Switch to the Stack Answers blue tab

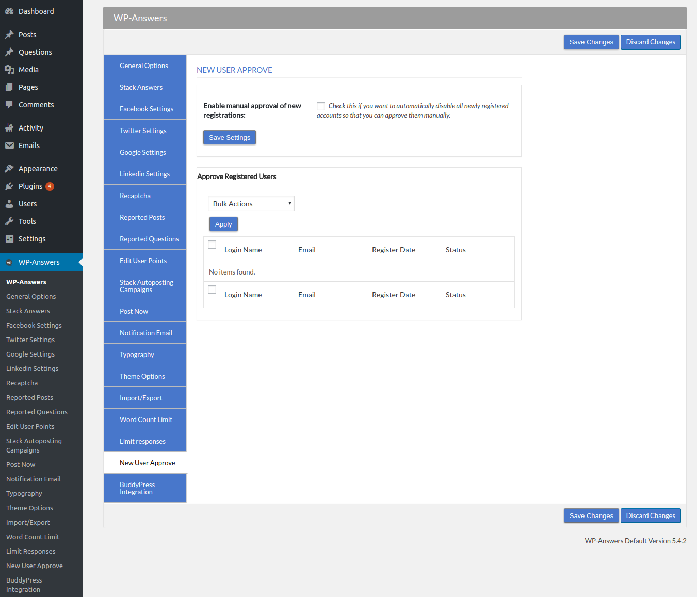[x=145, y=87]
